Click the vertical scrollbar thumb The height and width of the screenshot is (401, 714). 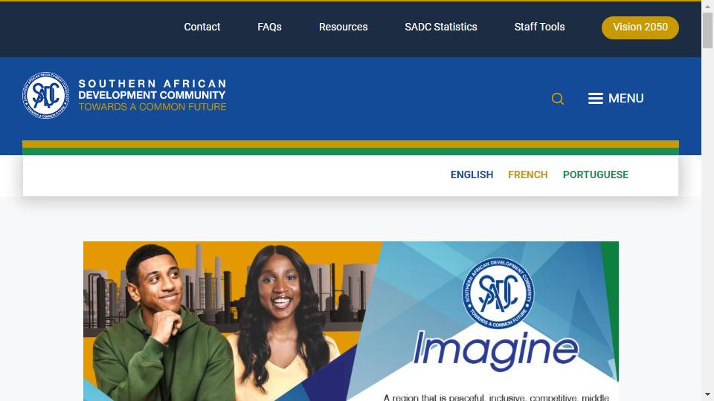point(707,30)
